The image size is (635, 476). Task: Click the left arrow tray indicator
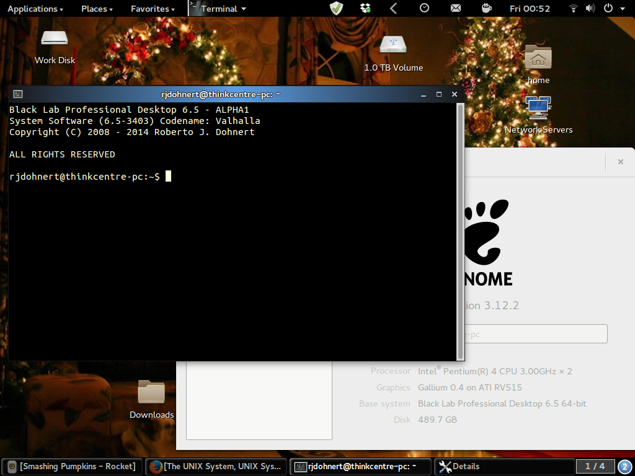point(393,8)
